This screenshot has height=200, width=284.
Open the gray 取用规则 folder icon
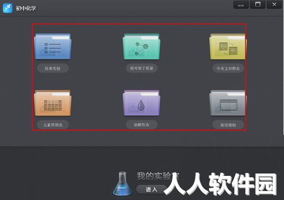tap(228, 103)
